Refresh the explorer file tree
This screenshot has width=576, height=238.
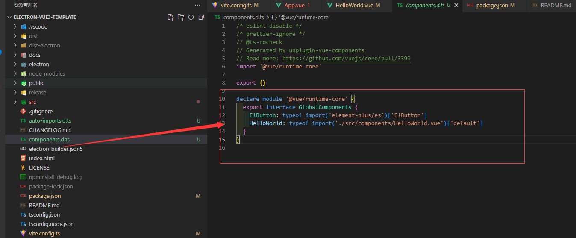tap(191, 17)
